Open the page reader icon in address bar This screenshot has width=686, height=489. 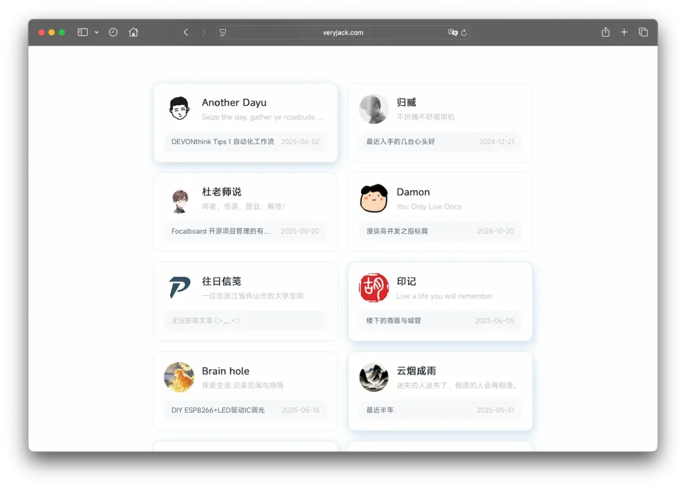[x=223, y=32]
